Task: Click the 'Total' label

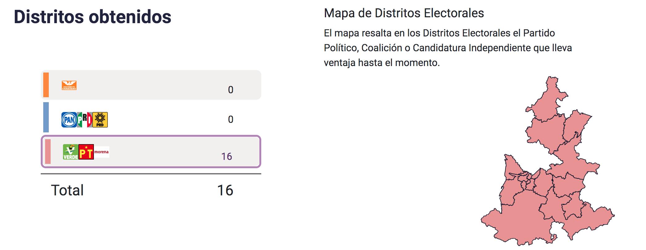Action: point(67,190)
